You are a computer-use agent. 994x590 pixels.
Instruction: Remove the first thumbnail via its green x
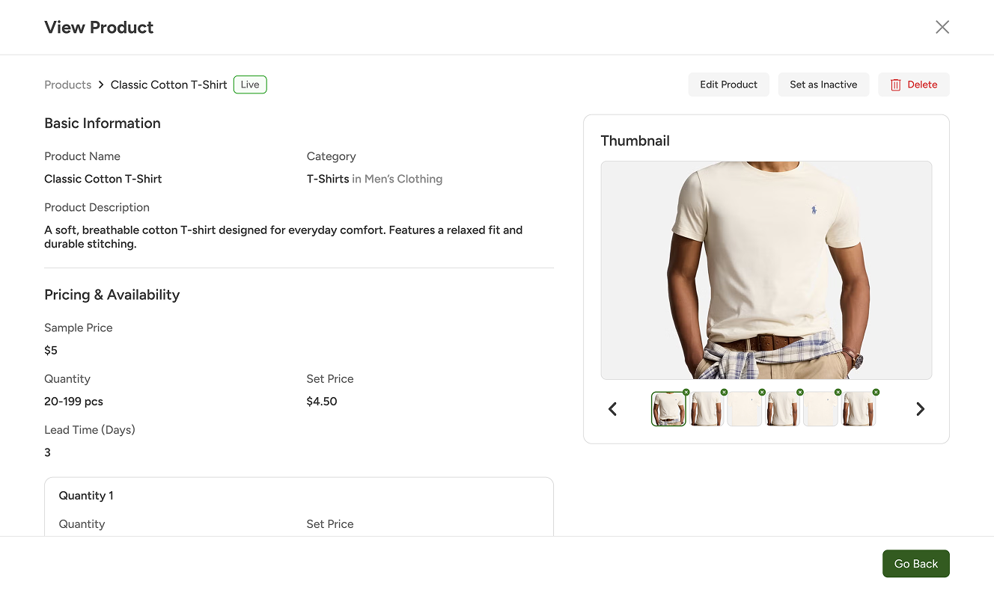point(686,392)
